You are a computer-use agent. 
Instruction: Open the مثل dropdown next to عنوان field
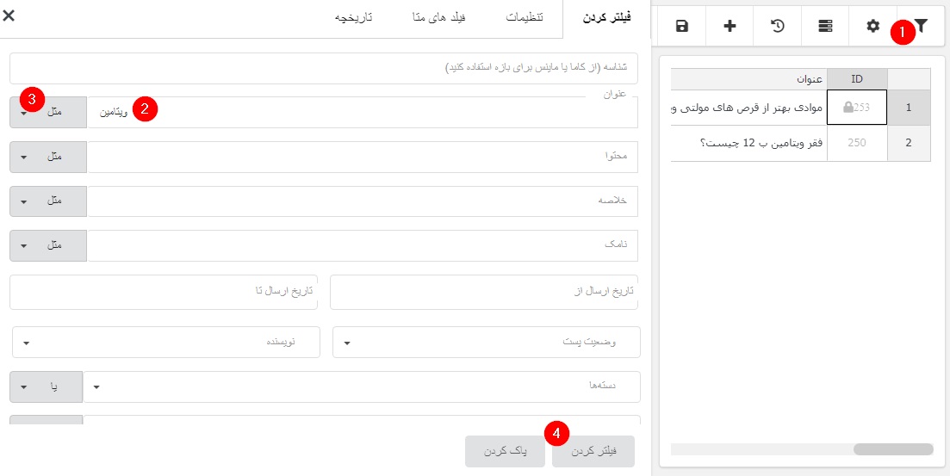pos(47,113)
